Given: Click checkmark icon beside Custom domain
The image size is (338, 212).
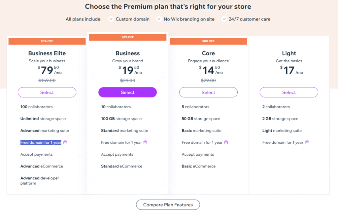Looking at the screenshot, I should click(111, 19).
